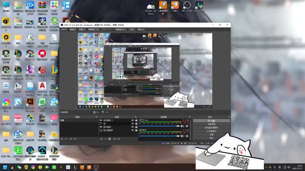Adjust the 麦克风/Aux volume slider
The image size is (305, 171).
[x=159, y=126]
